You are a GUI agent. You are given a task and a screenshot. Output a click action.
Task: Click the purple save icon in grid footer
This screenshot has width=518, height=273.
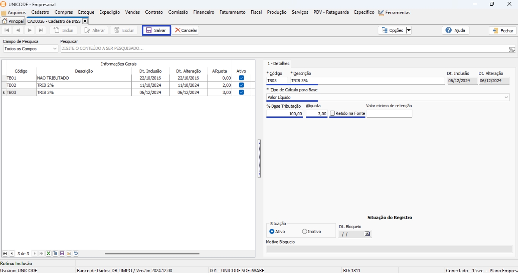62,254
